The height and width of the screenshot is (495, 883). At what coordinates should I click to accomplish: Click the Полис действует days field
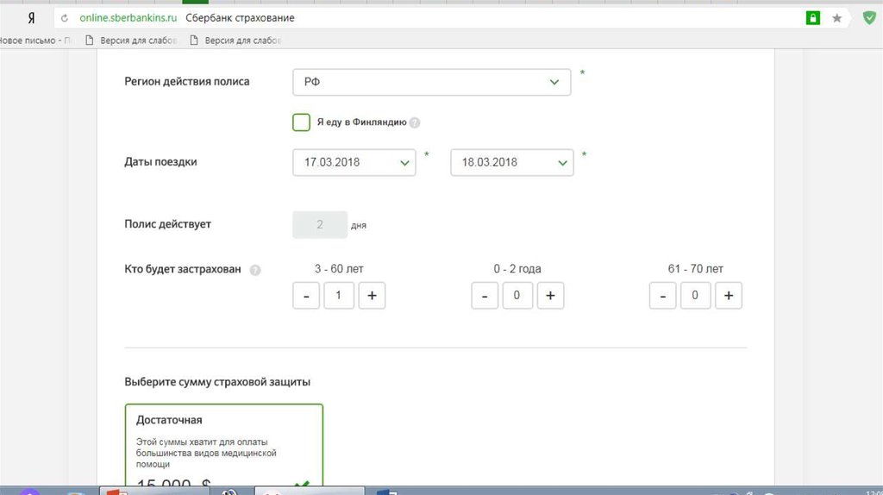point(320,225)
